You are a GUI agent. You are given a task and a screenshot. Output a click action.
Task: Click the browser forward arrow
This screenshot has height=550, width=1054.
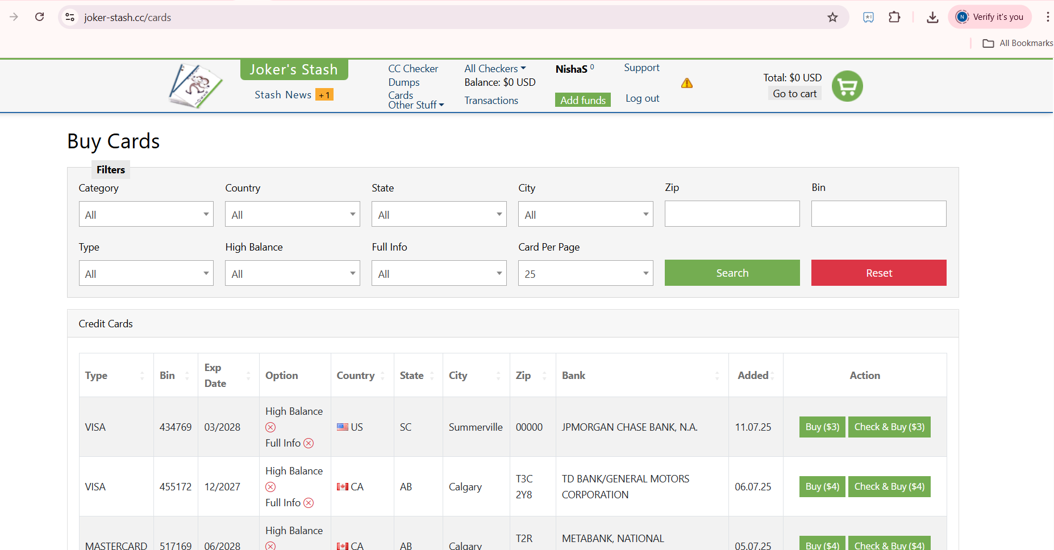[x=14, y=17]
